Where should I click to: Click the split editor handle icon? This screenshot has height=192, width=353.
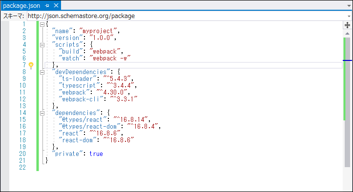pos(347,25)
